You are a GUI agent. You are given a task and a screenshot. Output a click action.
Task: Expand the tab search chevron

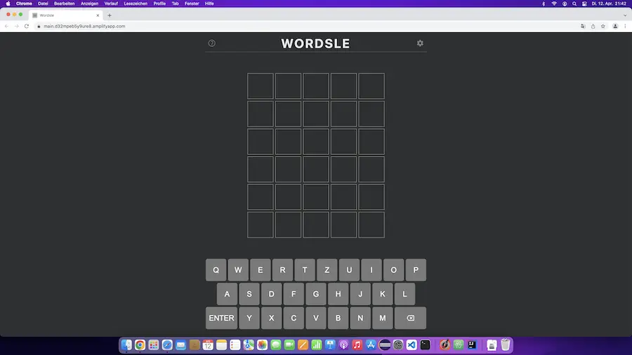pyautogui.click(x=625, y=15)
